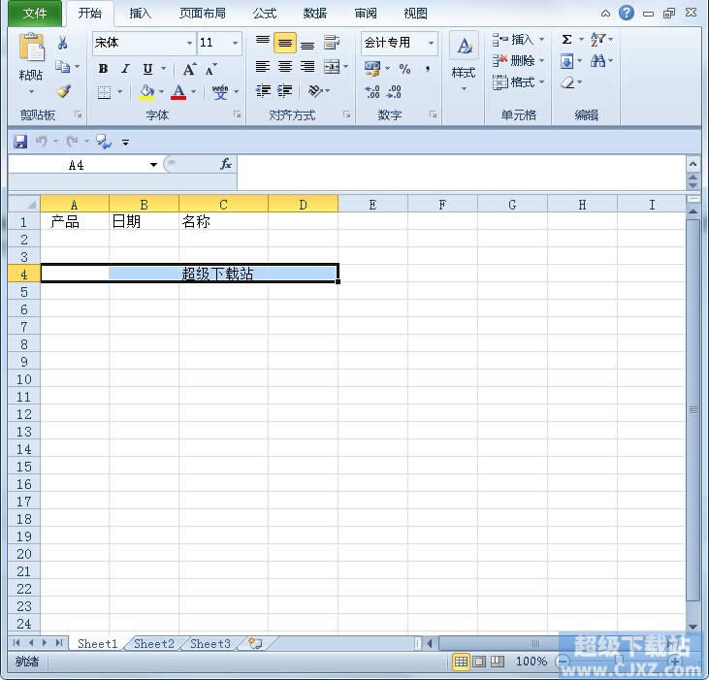Viewport: 709px width, 680px height.
Task: Activate the Format Painter brush
Action: pyautogui.click(x=63, y=91)
